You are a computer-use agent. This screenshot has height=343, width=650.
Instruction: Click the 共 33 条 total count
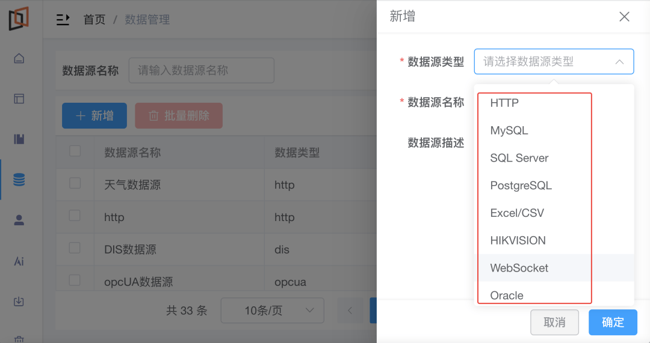[x=187, y=311]
